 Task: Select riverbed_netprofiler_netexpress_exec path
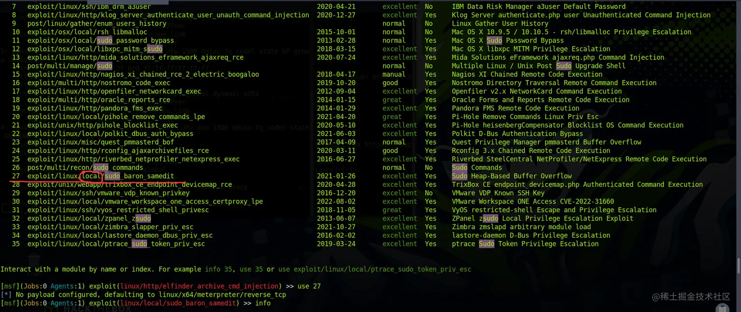point(133,159)
